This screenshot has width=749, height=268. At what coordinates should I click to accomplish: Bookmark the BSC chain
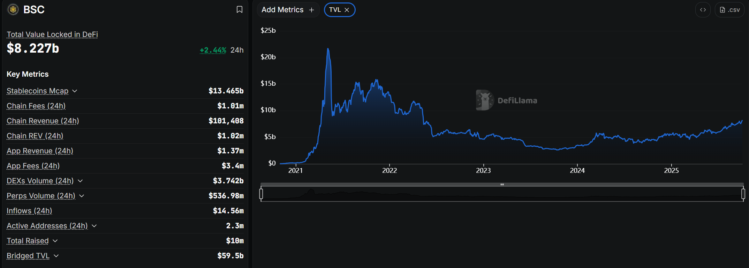(x=239, y=9)
